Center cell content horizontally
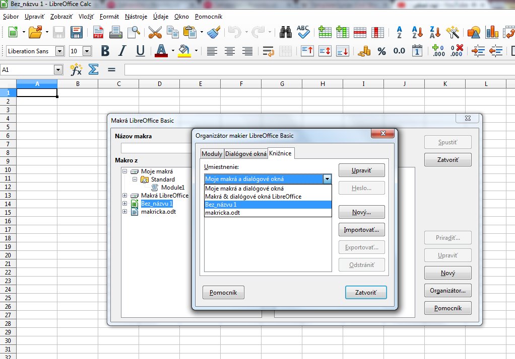Image resolution: width=515 pixels, height=359 pixels. (x=230, y=51)
